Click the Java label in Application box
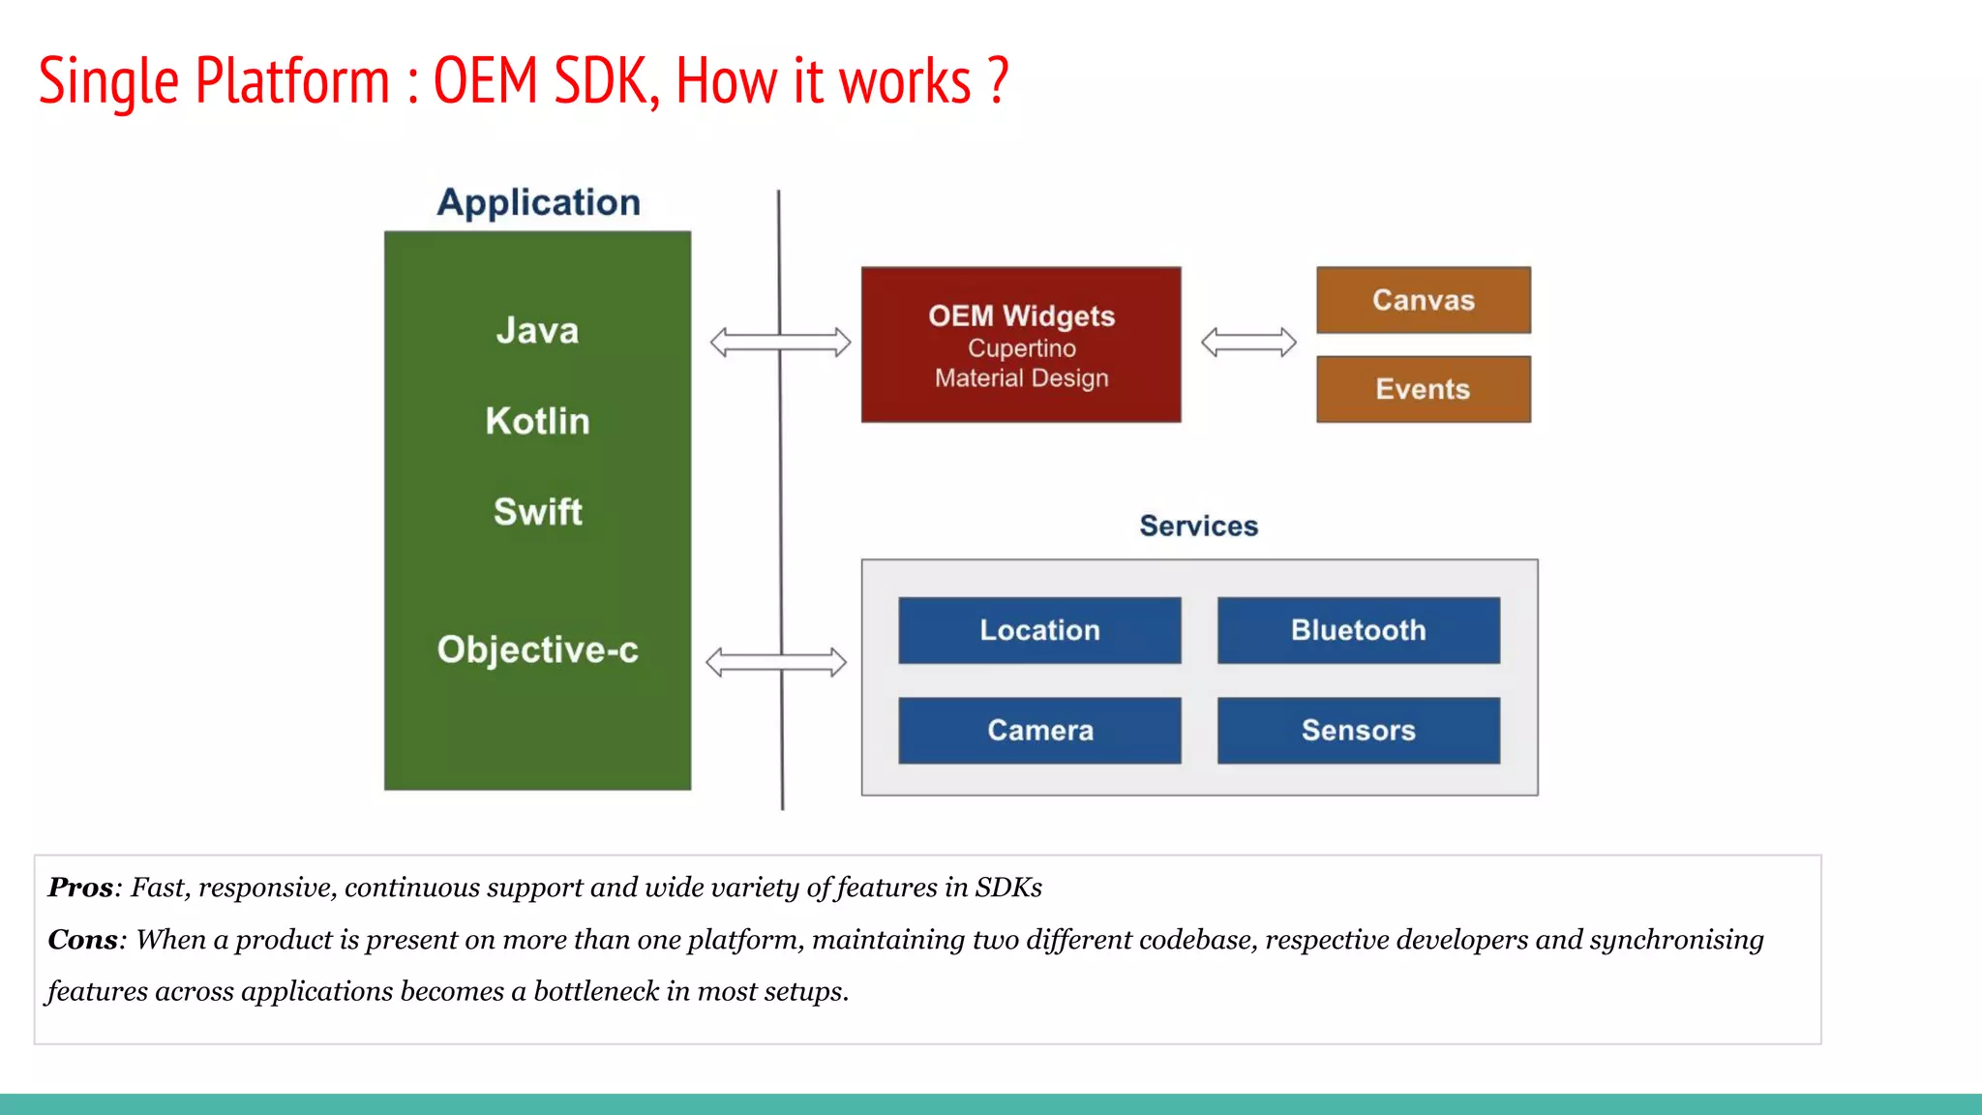 [537, 331]
